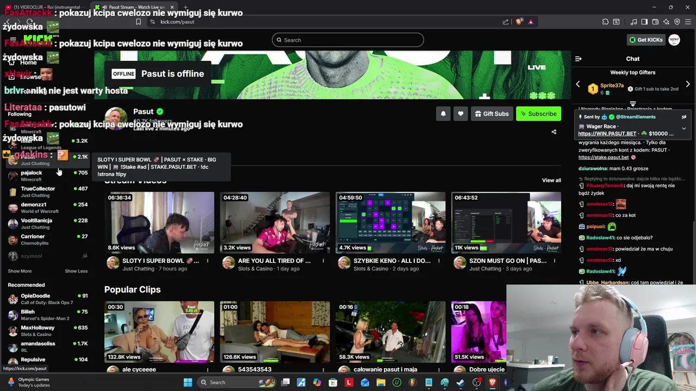696x391 pixels.
Task: Open VooltBanicja channel in sidebar
Action: [x=48, y=223]
